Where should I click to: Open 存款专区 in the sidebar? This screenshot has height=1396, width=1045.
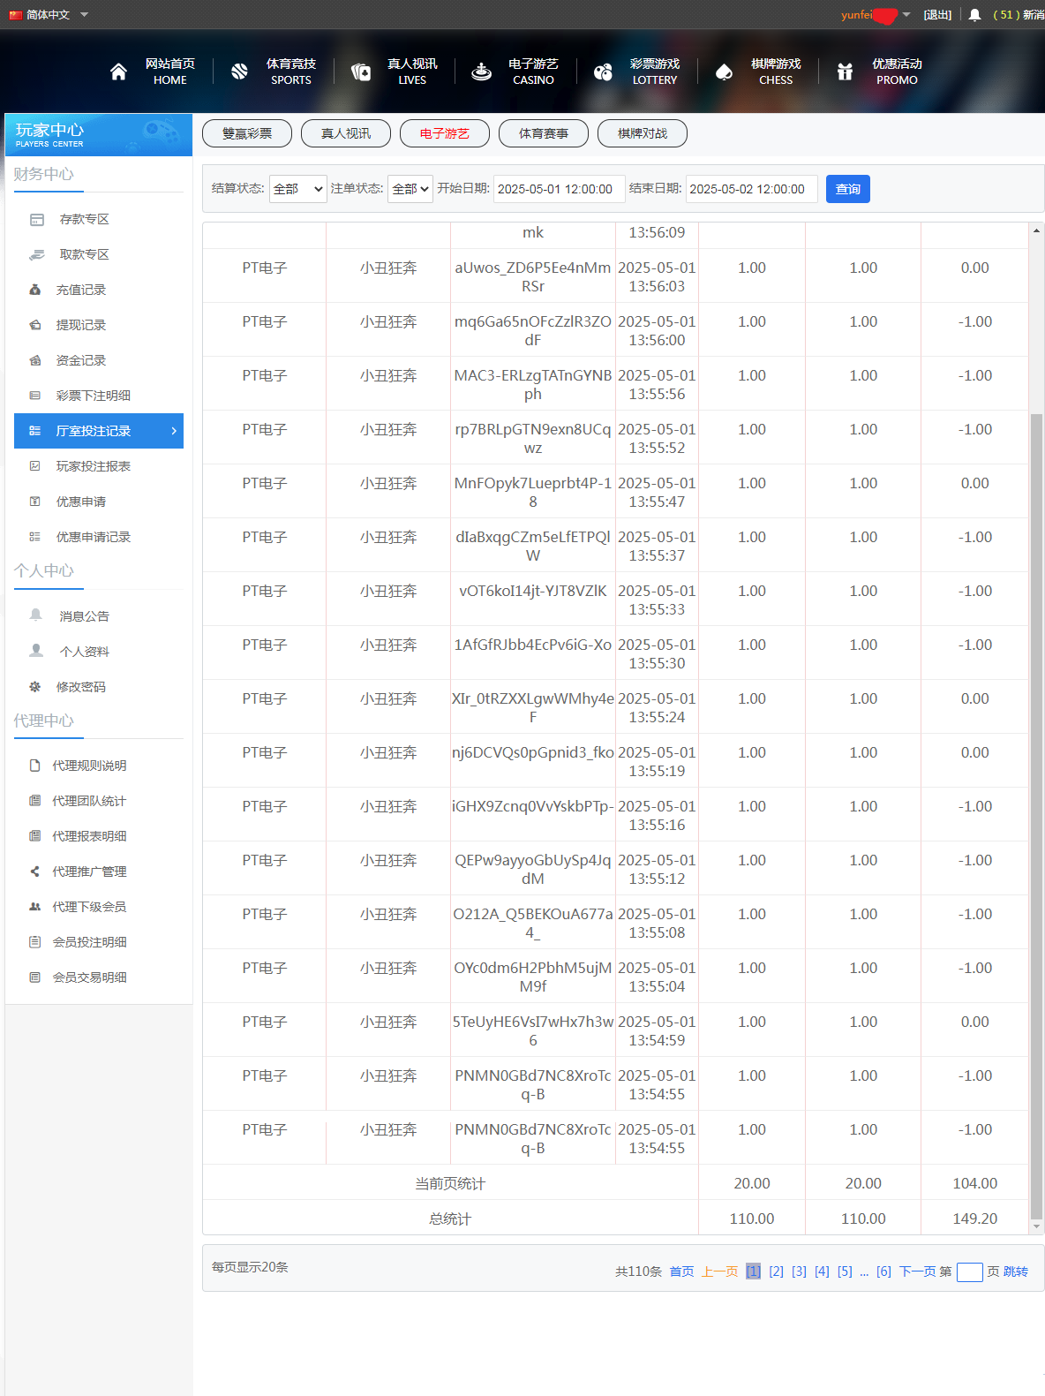click(x=84, y=219)
